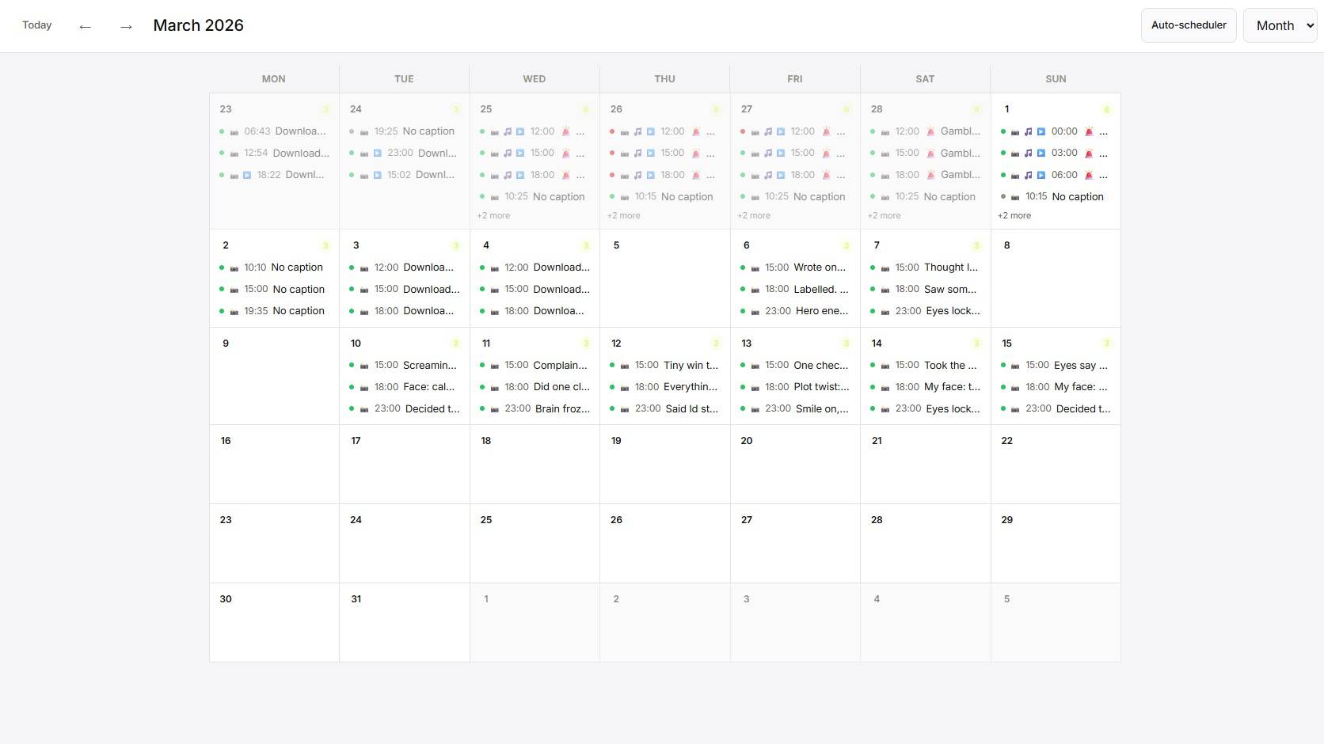Click the play icon on Feb 25 15:00 post
The width and height of the screenshot is (1324, 744).
pyautogui.click(x=520, y=154)
